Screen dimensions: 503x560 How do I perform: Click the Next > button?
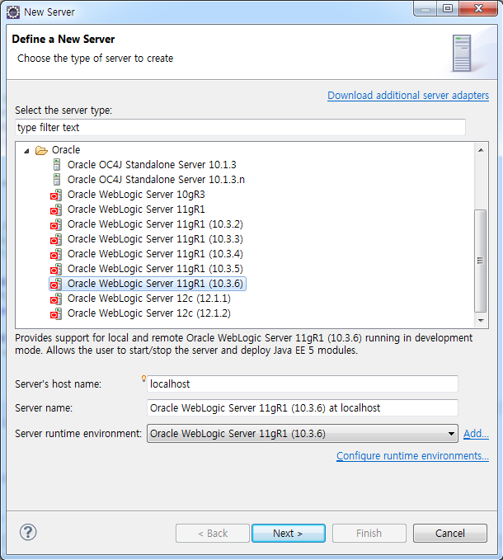click(289, 534)
